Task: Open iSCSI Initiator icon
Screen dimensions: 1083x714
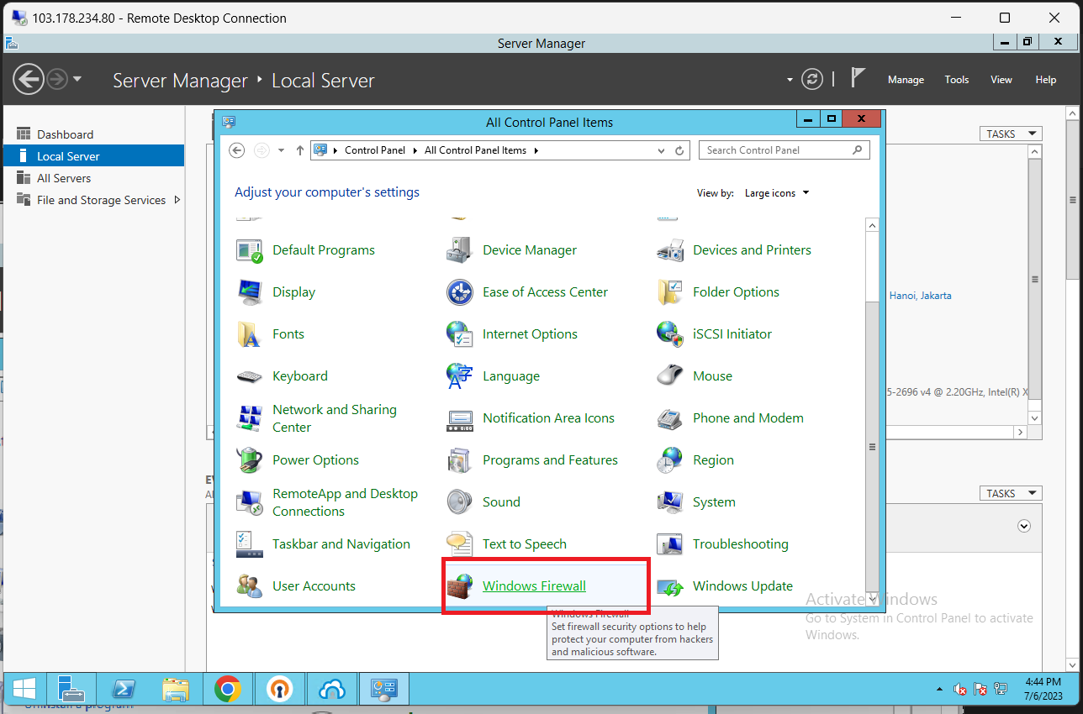Action: click(670, 334)
